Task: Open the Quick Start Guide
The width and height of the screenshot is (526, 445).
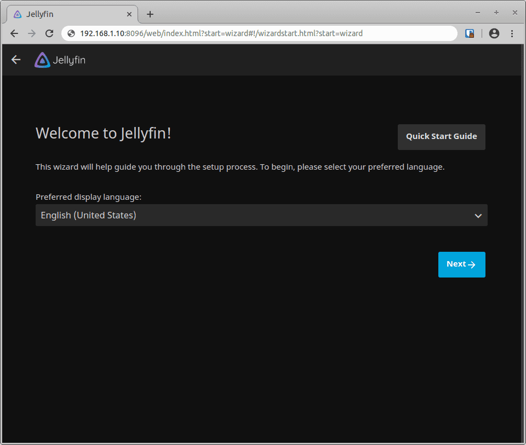Action: tap(441, 137)
